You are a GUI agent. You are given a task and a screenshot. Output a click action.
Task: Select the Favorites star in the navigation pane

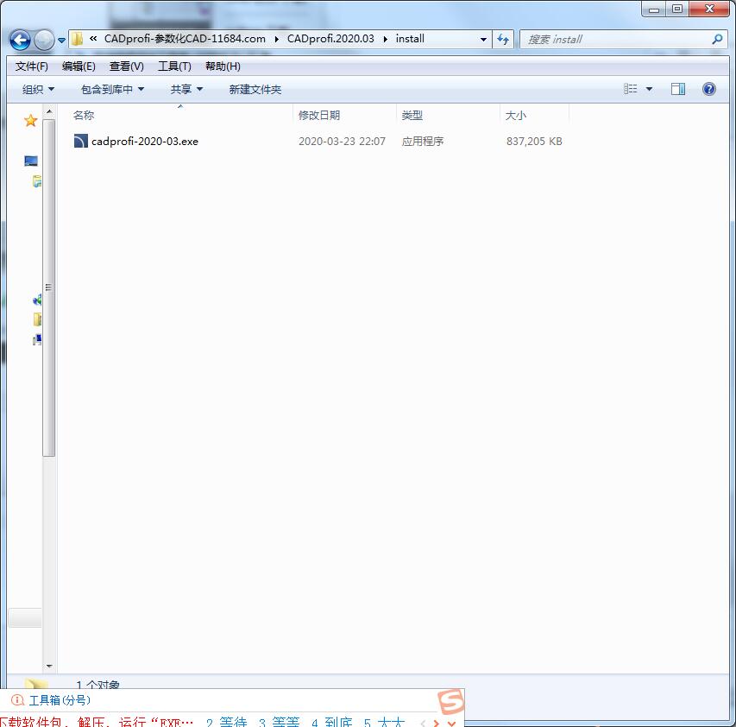pos(30,121)
